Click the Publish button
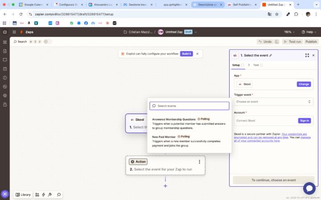This screenshot has width=321, height=200. (311, 42)
